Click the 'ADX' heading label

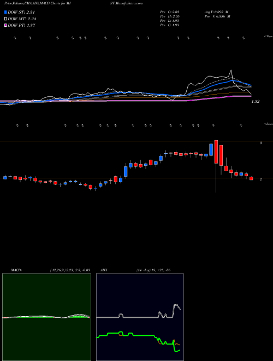104,270
